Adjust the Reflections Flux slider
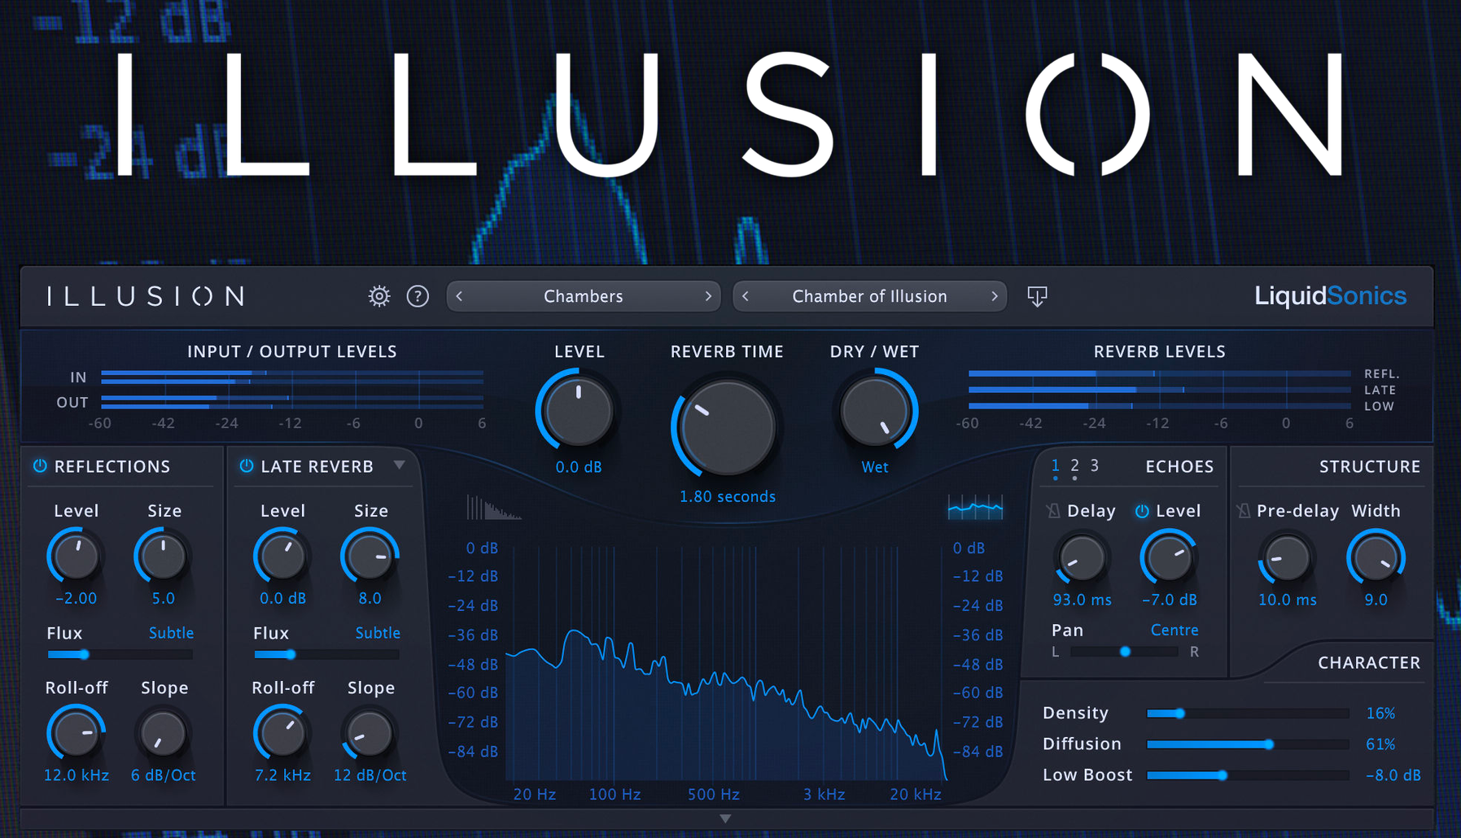 [120, 654]
